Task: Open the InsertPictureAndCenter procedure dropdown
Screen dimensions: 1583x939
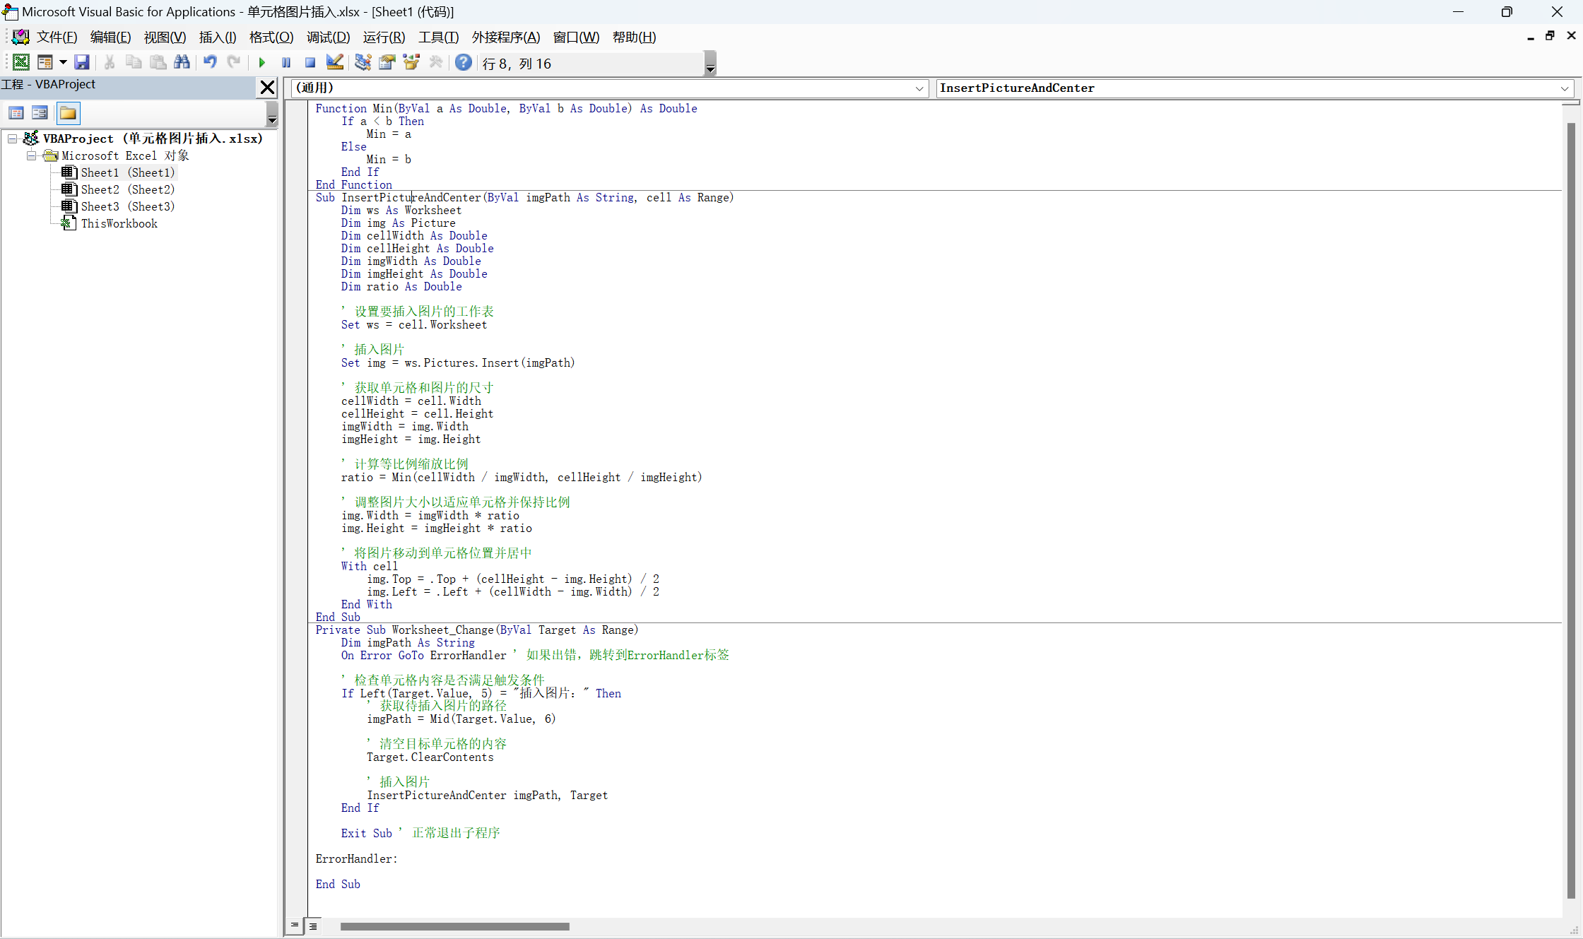Action: pos(1565,88)
